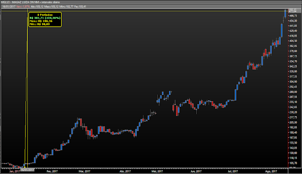Click the 304,90 price axis label
The height and width of the screenshot is (174, 302).
click(x=293, y=82)
